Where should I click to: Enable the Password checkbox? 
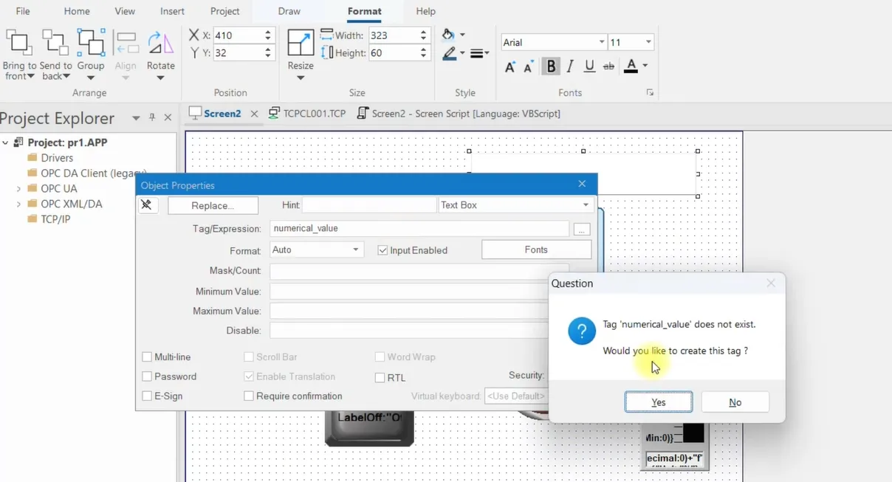click(147, 376)
